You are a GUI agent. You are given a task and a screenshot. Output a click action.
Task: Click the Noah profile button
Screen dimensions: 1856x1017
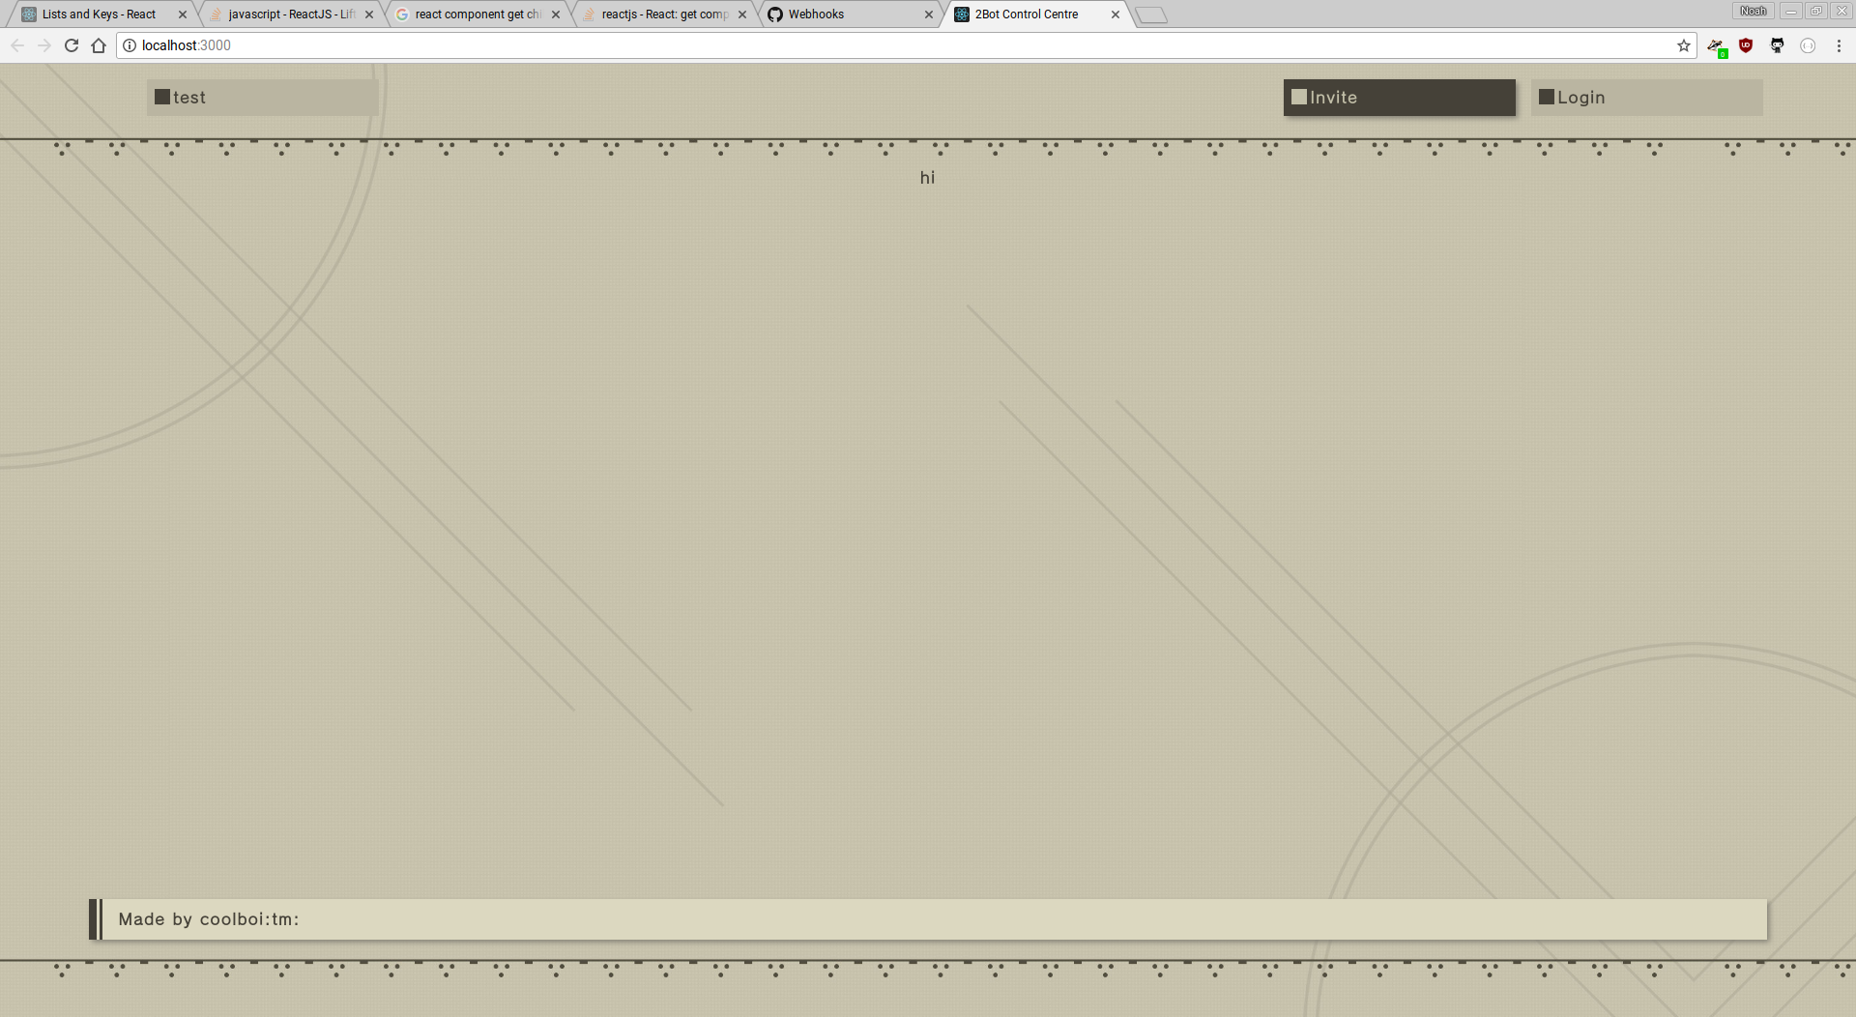coord(1753,11)
